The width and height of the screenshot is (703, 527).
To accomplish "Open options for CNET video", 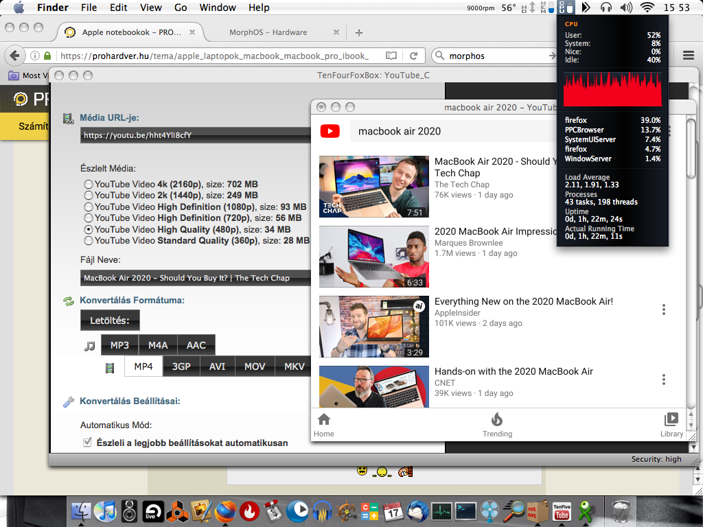I will point(664,379).
